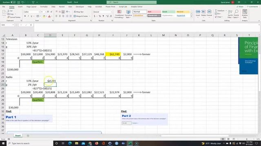Viewport: 261px width, 146px height.
Task: Toggle Underline formatting
Action: tap(31, 16)
